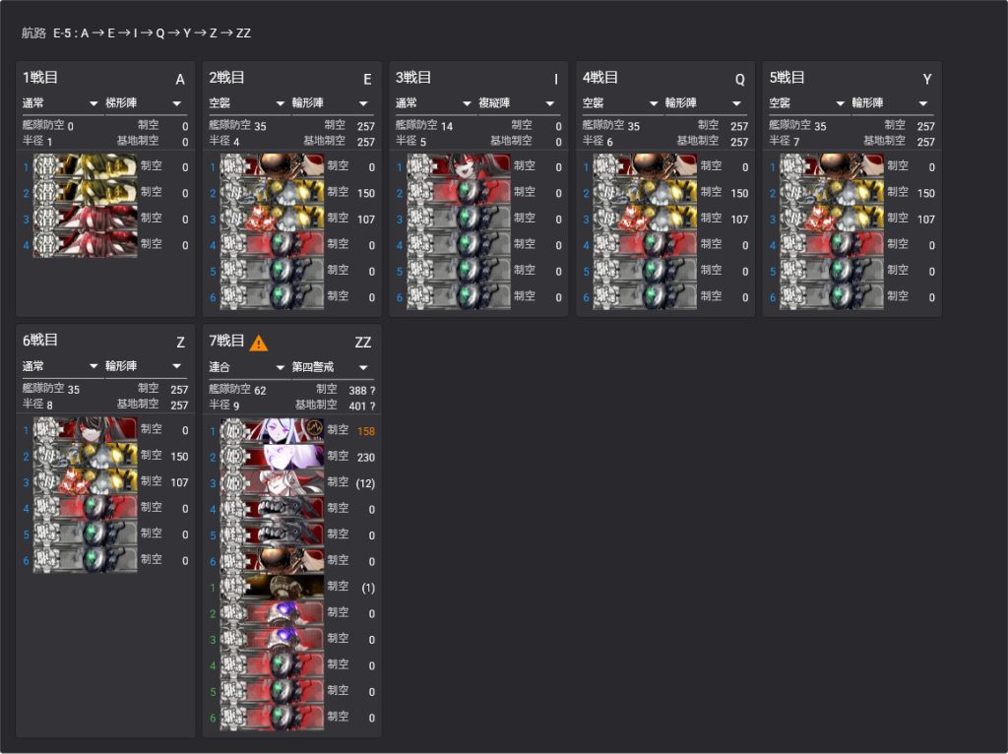The width and height of the screenshot is (1008, 754).
Task: Select the first escort fleet enemy in 7戦目
Action: click(x=271, y=587)
